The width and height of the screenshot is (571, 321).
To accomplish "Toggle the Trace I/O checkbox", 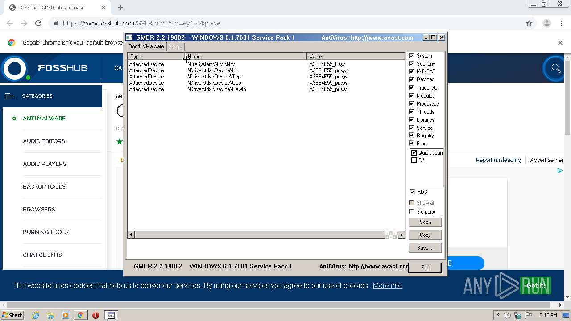I will click(412, 88).
